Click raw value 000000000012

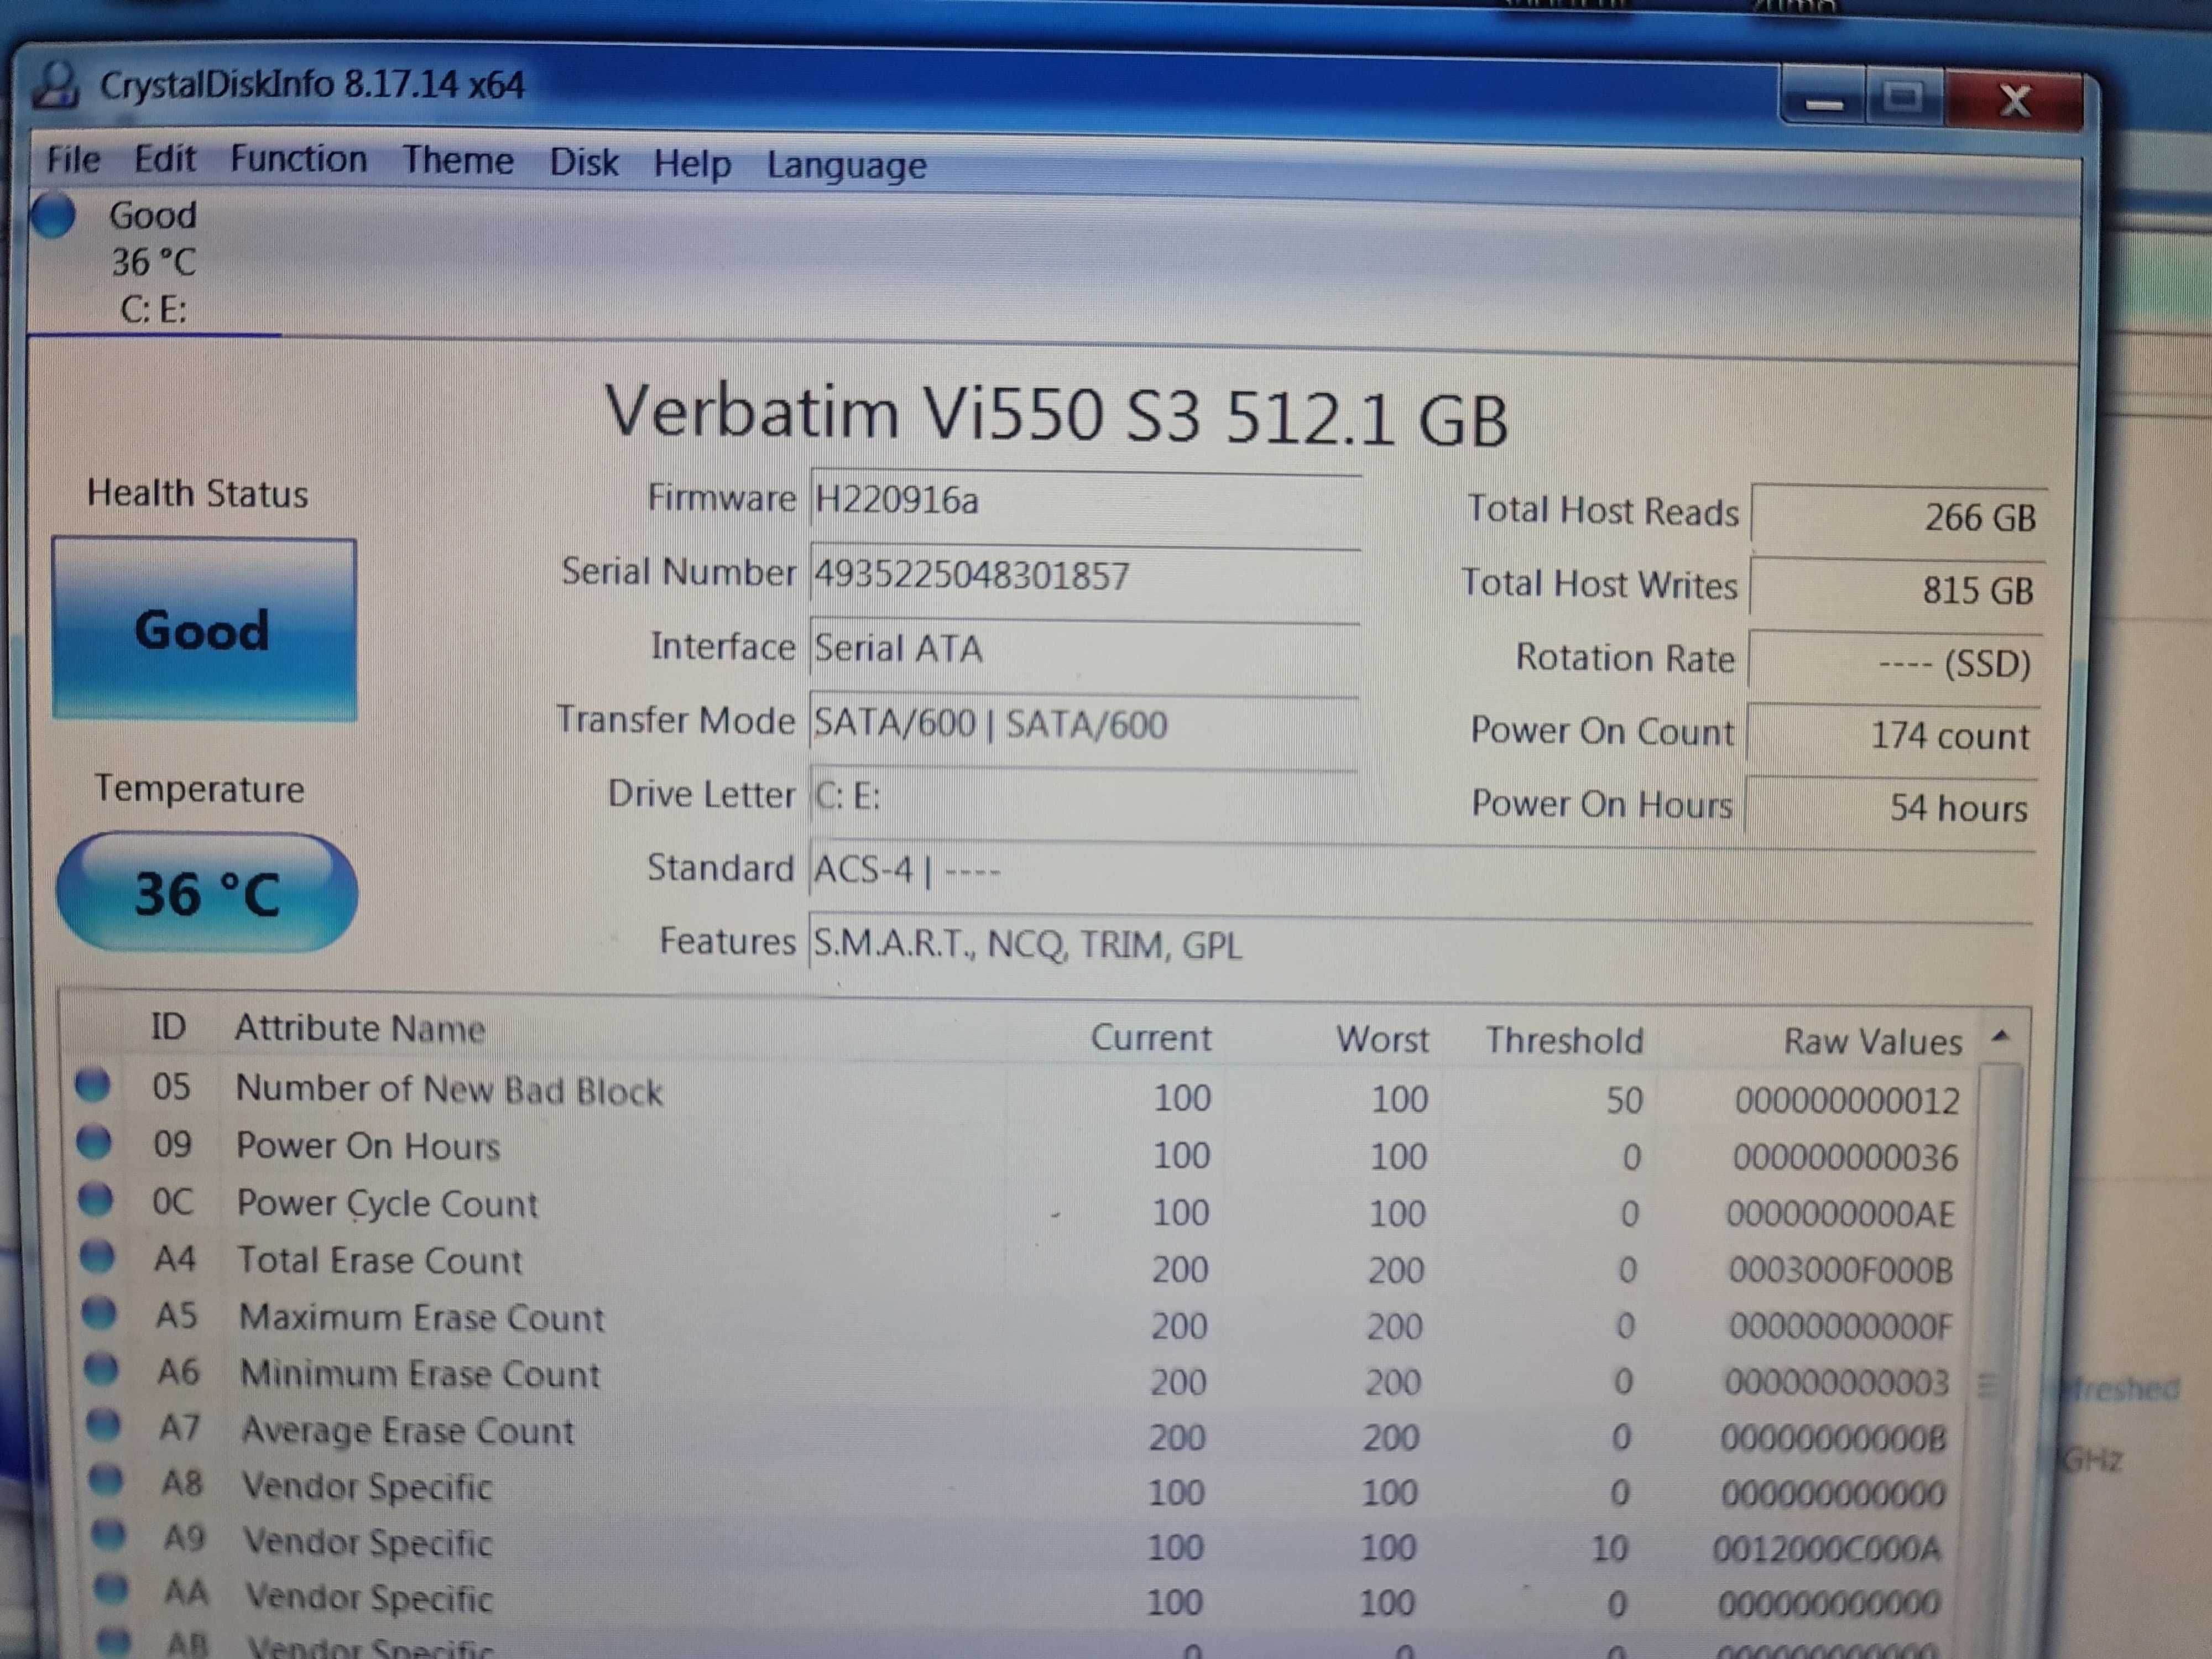coord(1847,1101)
